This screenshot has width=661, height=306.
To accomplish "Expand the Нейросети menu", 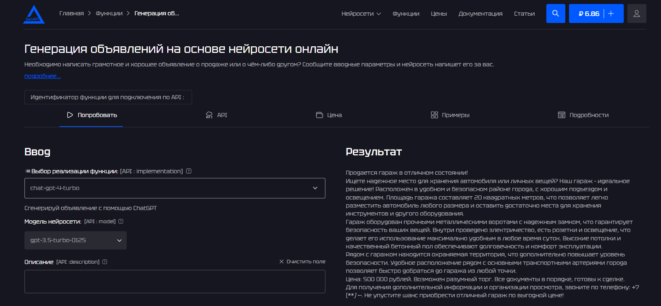I will pyautogui.click(x=361, y=13).
